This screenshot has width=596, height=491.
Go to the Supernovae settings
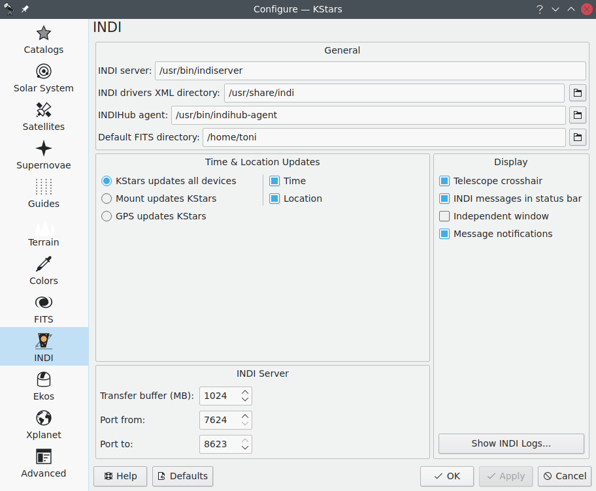coord(44,155)
